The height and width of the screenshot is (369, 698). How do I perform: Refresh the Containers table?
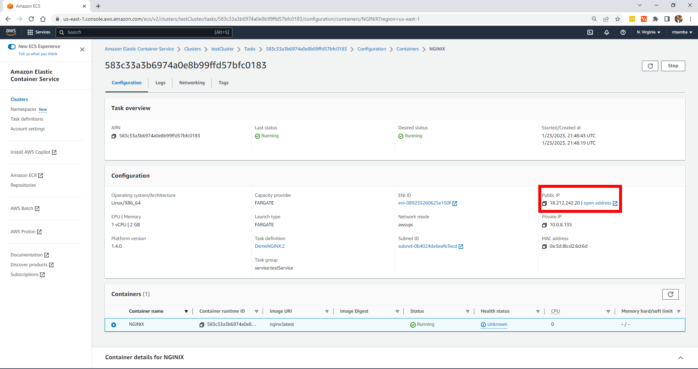670,294
